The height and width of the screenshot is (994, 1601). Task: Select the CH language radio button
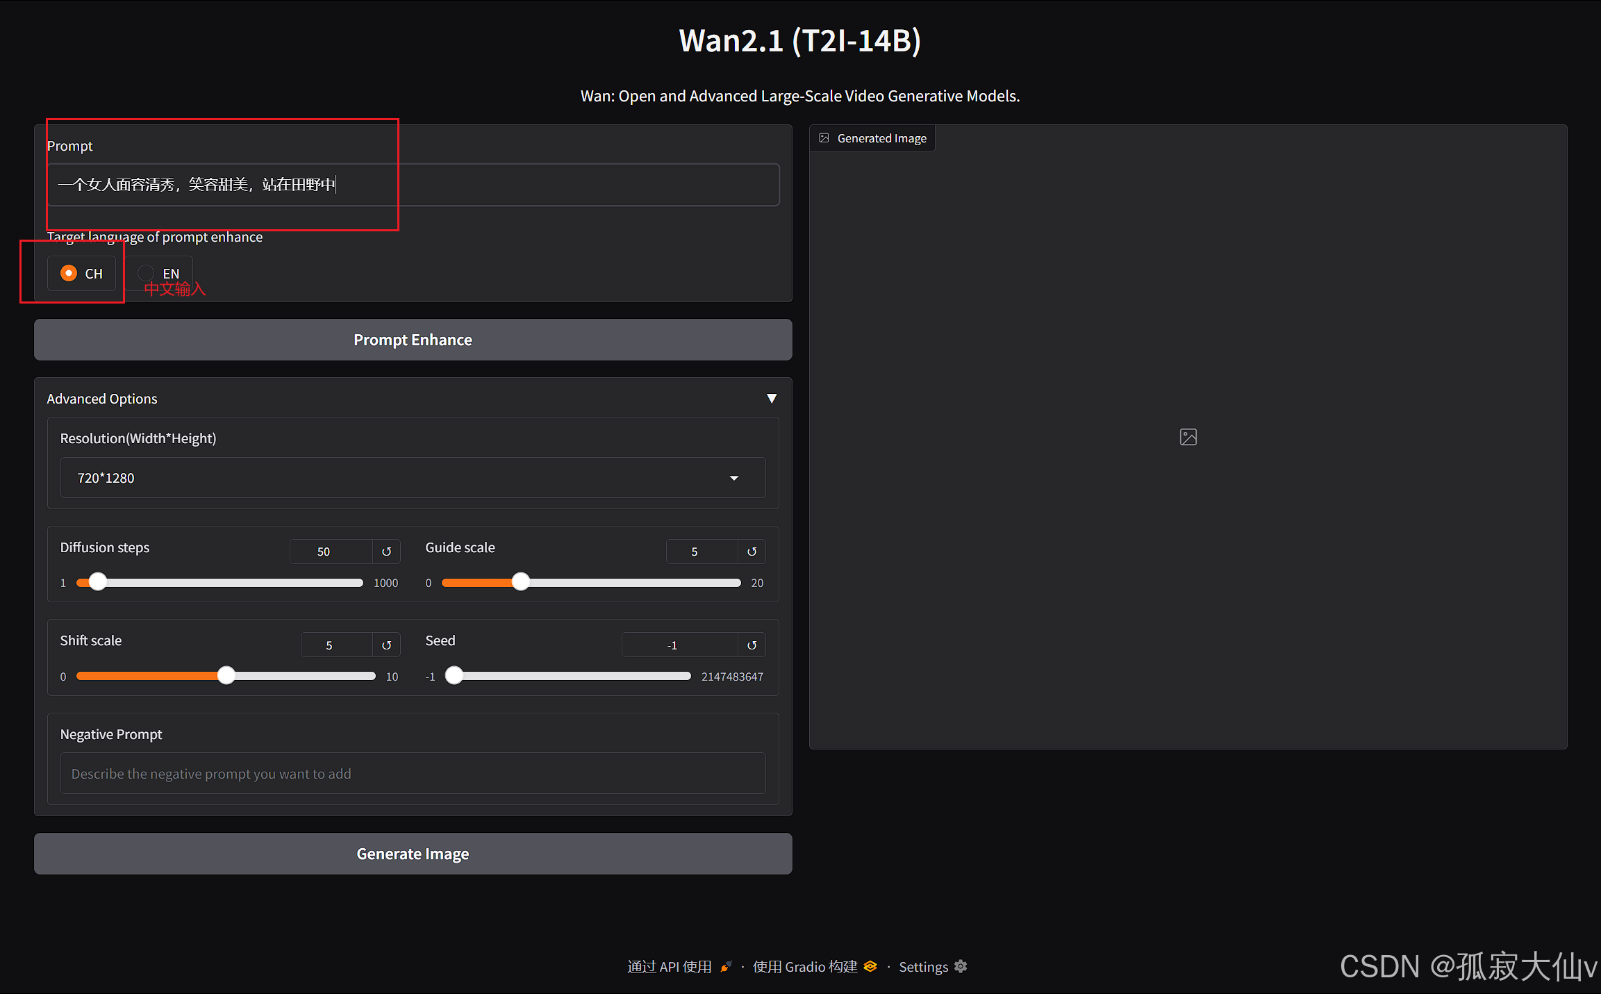coord(69,273)
